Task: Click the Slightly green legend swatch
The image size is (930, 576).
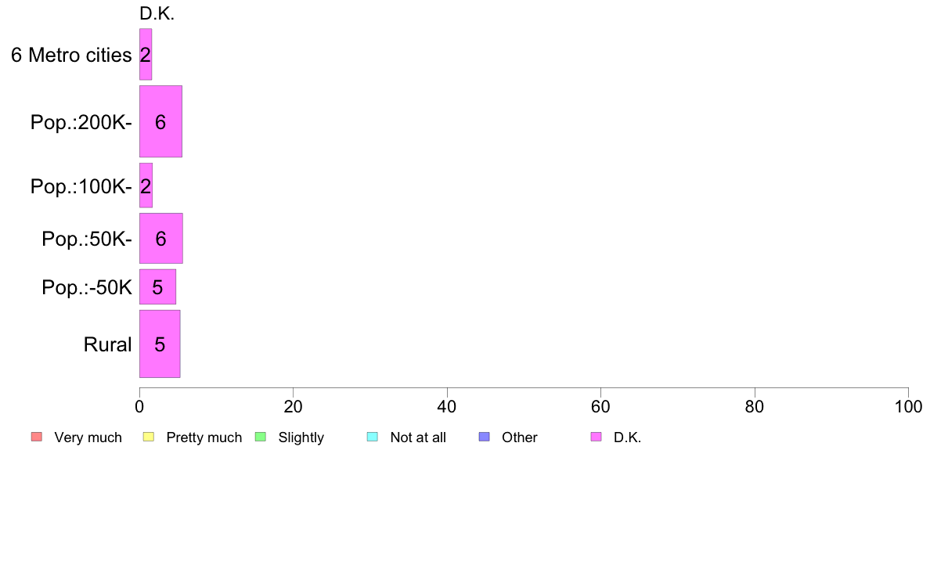Action: tap(261, 437)
